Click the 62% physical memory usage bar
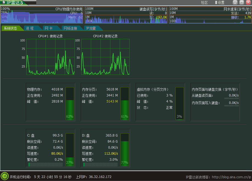This screenshot has width=252, height=181. (x=70, y=103)
